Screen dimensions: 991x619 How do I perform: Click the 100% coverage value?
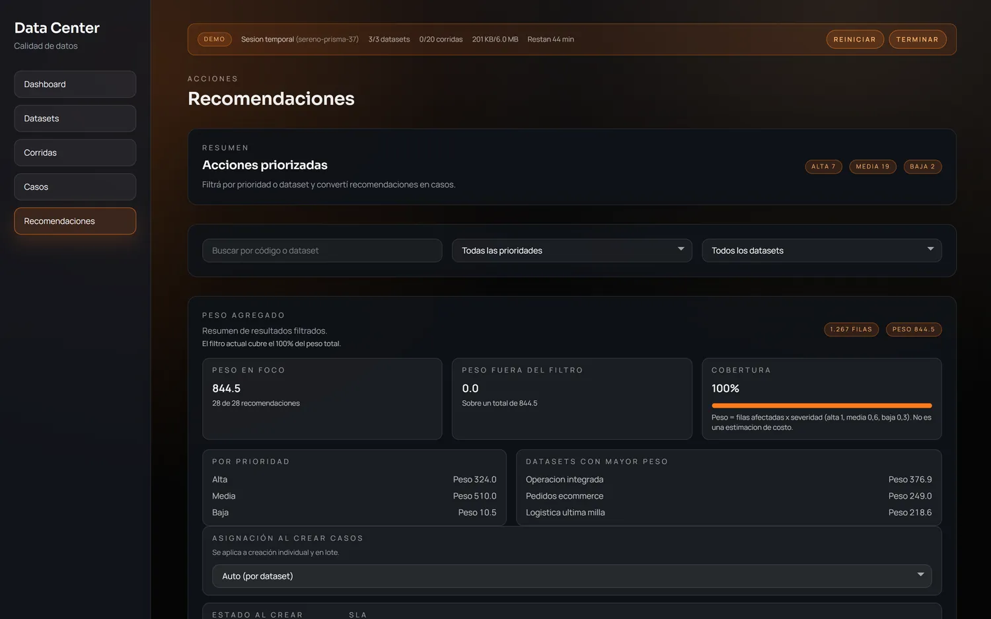tap(725, 388)
